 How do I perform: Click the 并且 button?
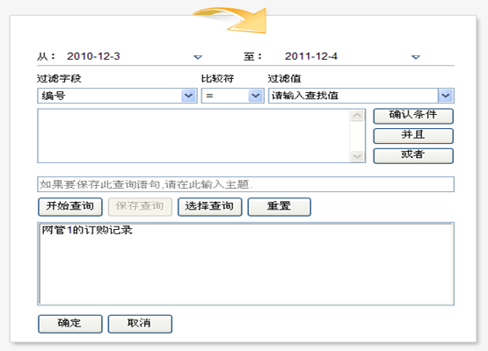413,135
